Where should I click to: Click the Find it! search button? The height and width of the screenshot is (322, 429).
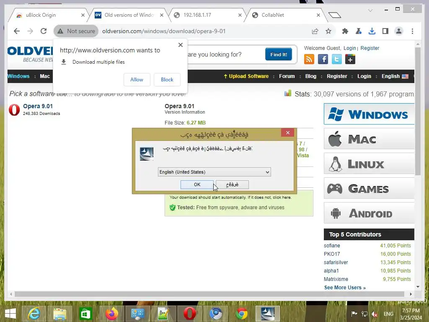click(x=279, y=54)
